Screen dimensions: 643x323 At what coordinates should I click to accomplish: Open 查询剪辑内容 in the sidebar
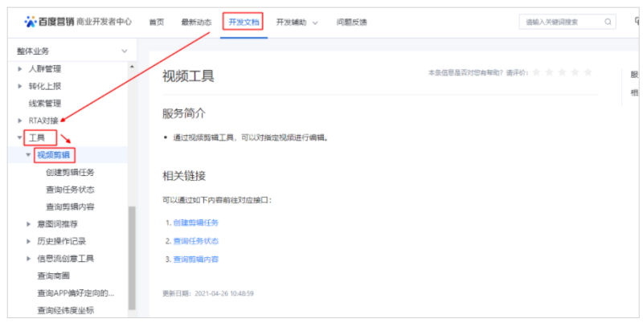click(70, 206)
